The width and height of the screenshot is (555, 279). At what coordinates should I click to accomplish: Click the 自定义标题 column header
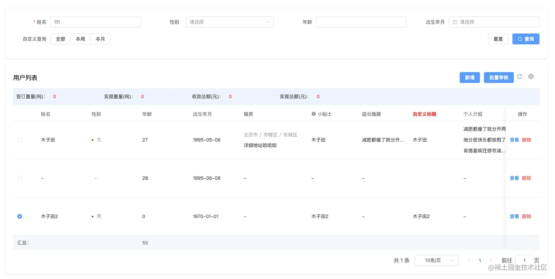coord(424,114)
